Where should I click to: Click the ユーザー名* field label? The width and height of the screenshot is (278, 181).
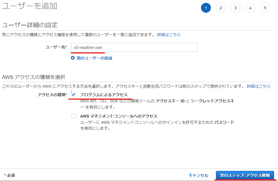(56, 47)
